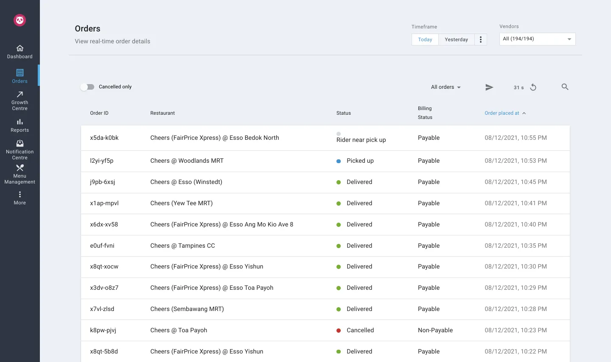Click the send paper plane icon
This screenshot has width=611, height=362.
click(x=489, y=87)
